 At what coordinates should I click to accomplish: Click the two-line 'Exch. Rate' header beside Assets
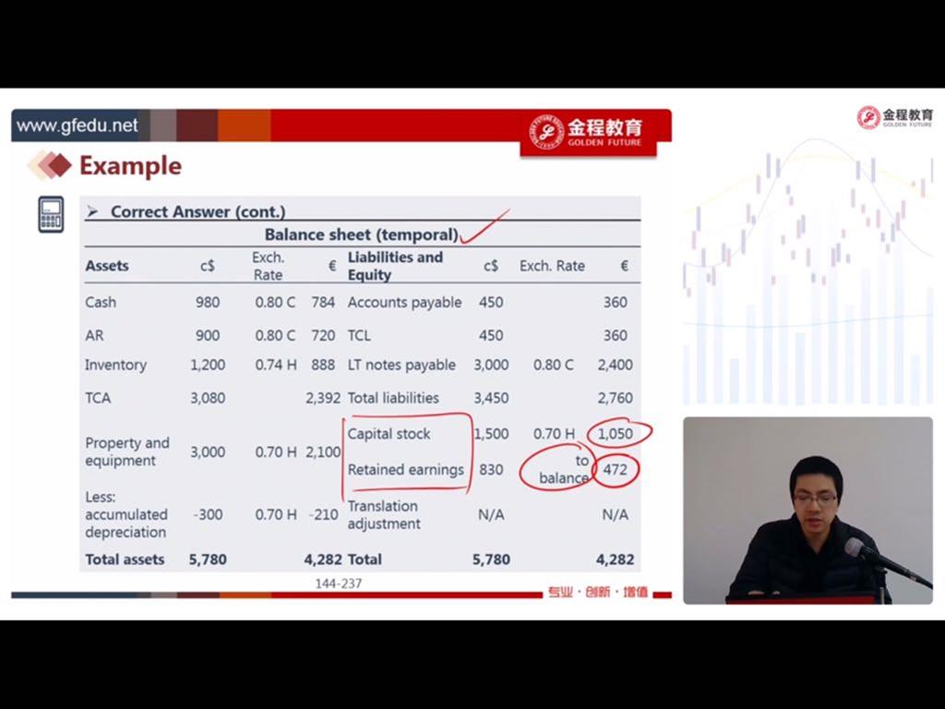[268, 266]
